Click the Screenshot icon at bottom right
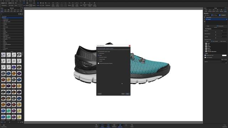 224,126
